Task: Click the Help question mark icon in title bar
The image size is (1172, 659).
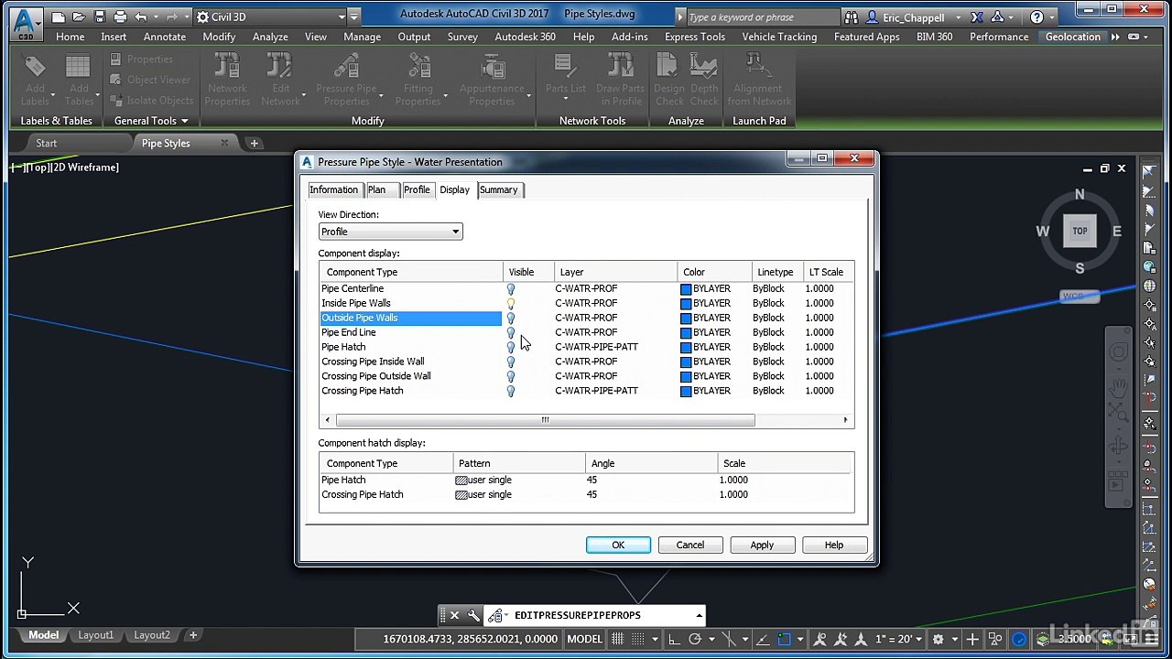Action: [1036, 17]
